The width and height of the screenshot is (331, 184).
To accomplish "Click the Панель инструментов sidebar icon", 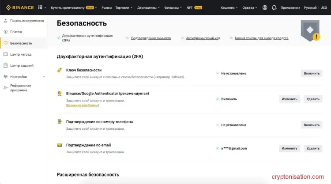I will click(x=5, y=21).
